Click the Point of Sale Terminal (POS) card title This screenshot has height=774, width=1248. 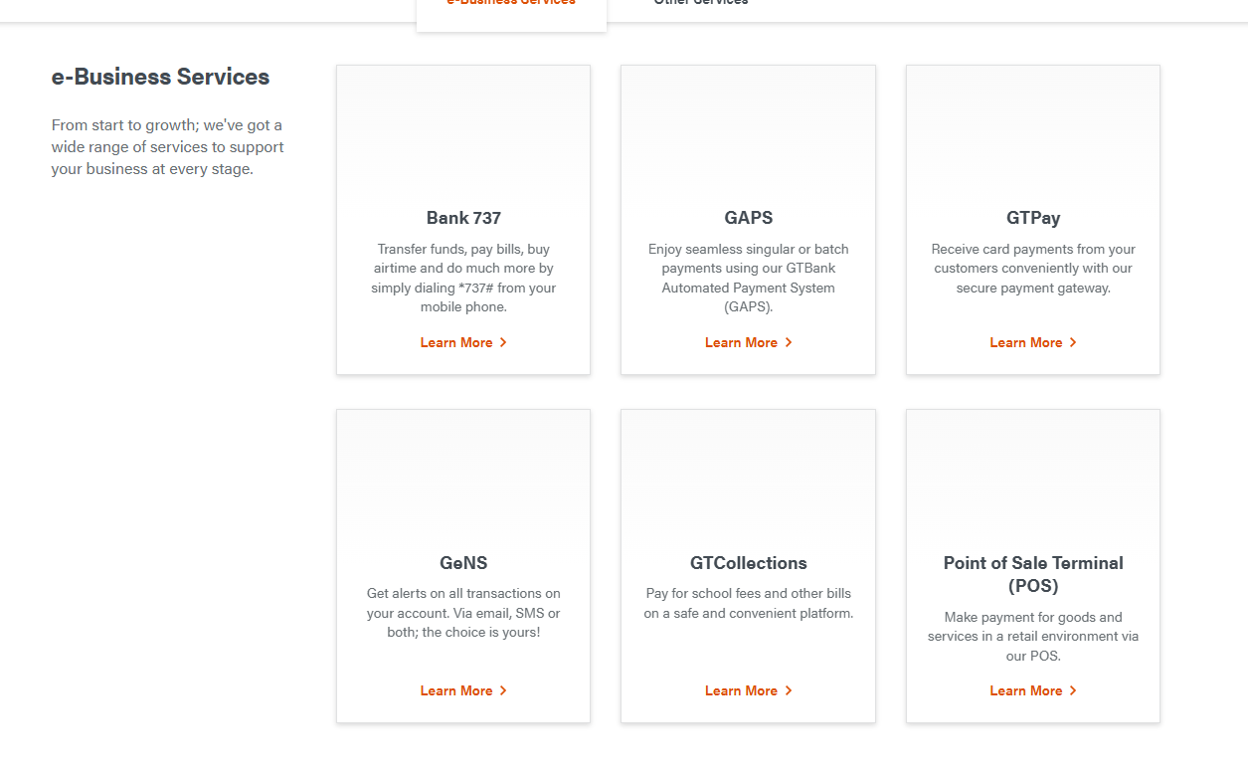[1032, 574]
